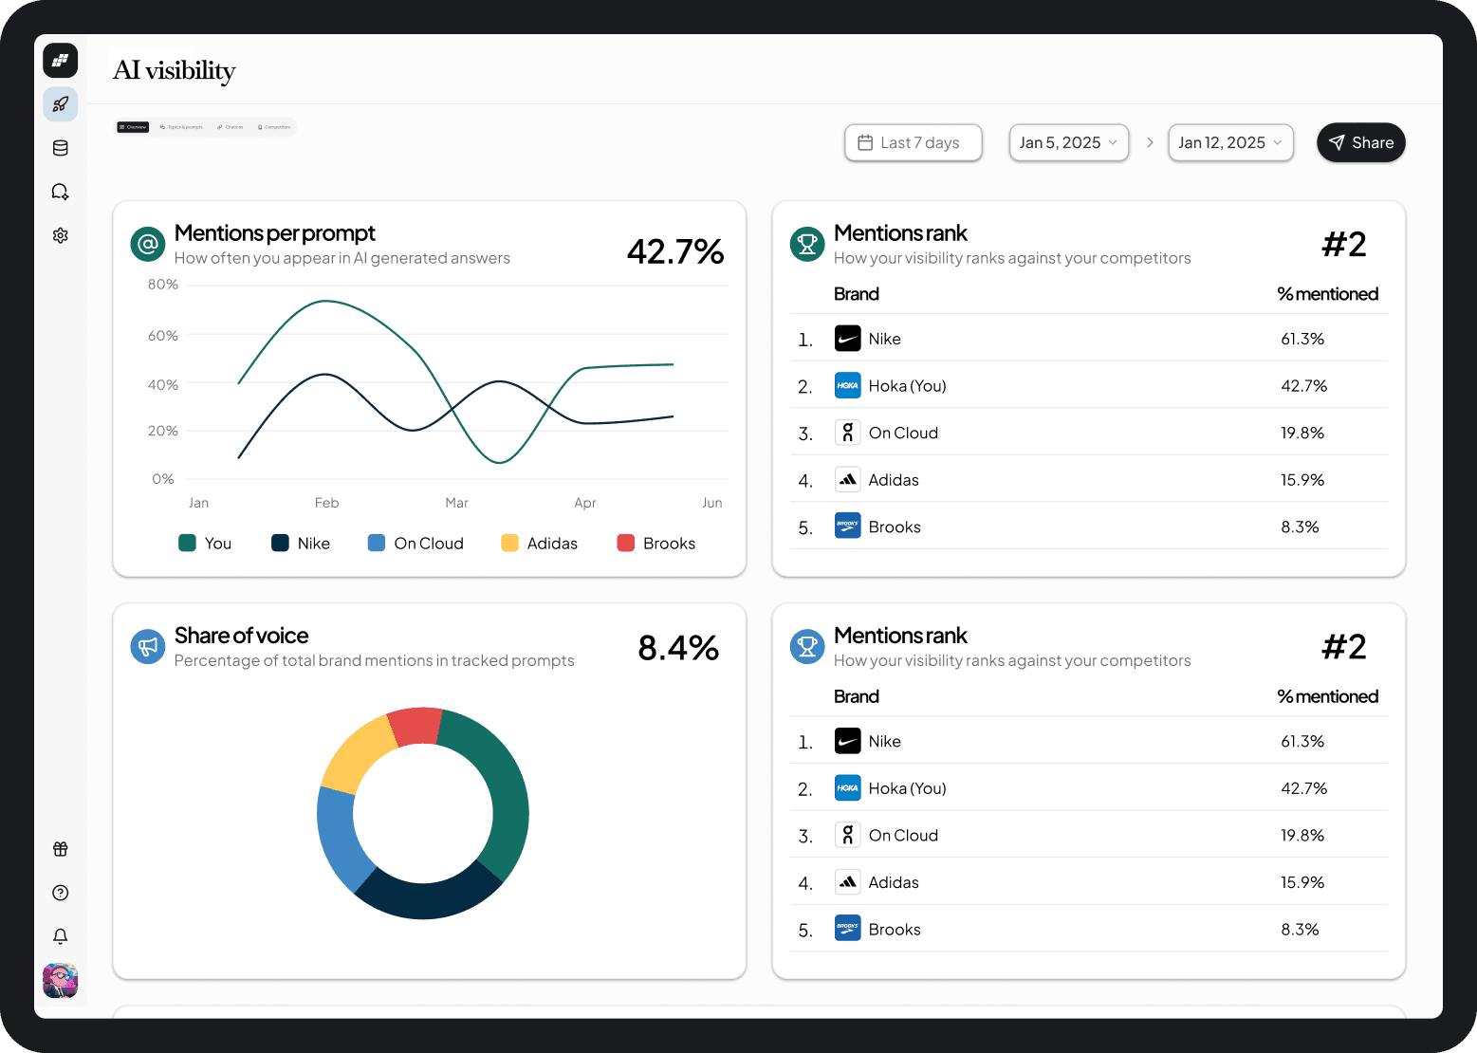Image resolution: width=1477 pixels, height=1053 pixels.
Task: Click the Share of voice megaphone icon
Action: (148, 647)
